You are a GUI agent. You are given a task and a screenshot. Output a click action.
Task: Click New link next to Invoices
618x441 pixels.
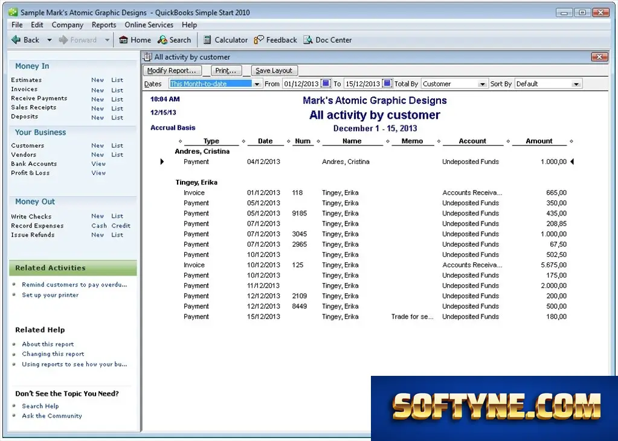click(x=98, y=90)
